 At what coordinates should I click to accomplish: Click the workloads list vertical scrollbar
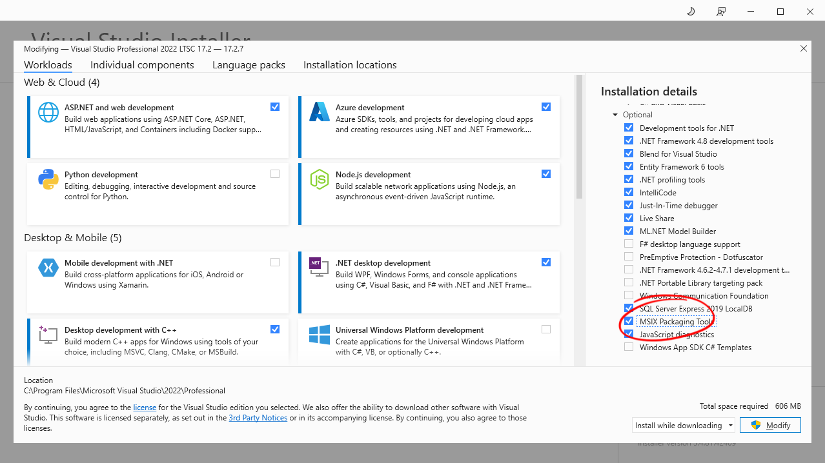(579, 137)
